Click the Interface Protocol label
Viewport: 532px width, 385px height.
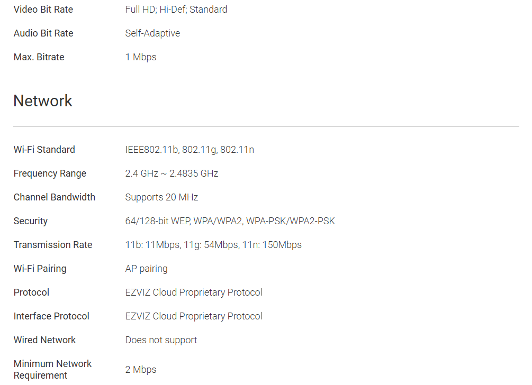[51, 316]
